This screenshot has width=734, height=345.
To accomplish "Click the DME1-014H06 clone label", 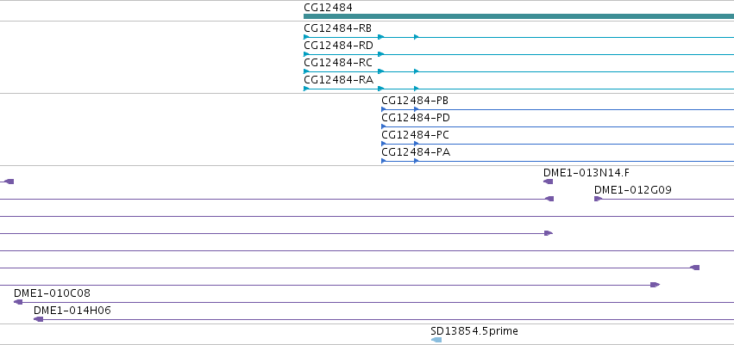I will tap(72, 311).
